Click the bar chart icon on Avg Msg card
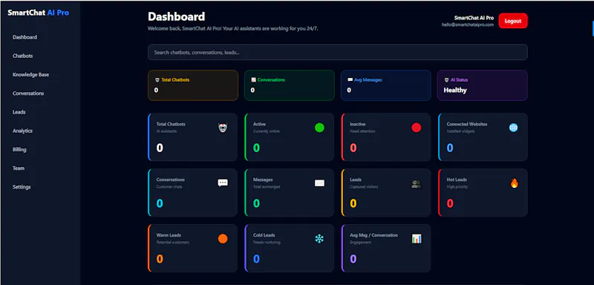Screen dimensions: 594x285 pos(417,239)
